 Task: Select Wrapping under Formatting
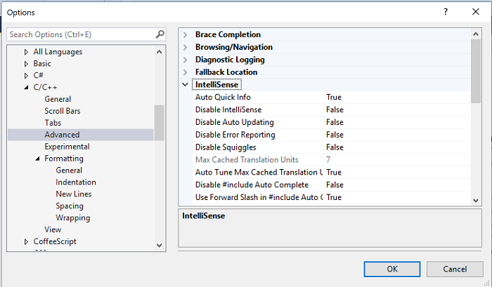(73, 218)
